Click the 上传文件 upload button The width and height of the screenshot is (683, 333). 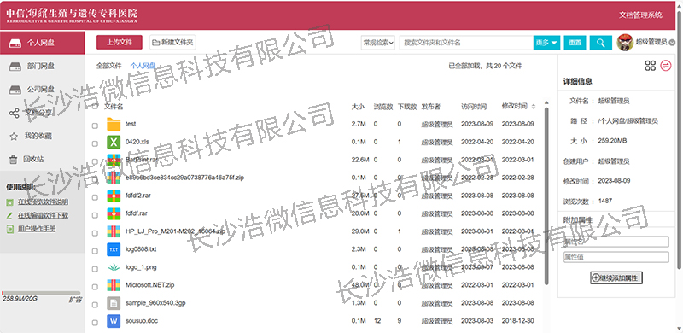click(120, 43)
